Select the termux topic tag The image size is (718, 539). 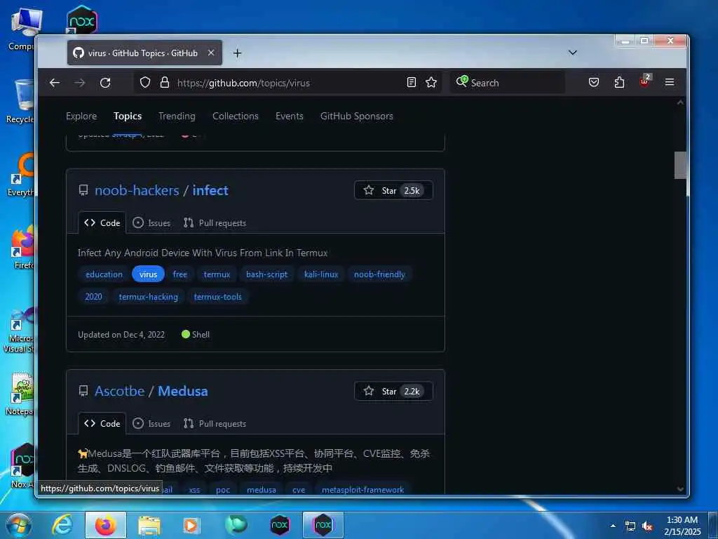[217, 274]
